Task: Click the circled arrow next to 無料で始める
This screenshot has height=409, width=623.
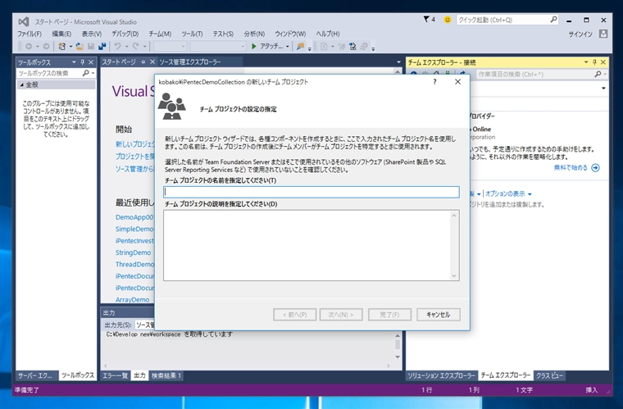Action: [x=595, y=168]
